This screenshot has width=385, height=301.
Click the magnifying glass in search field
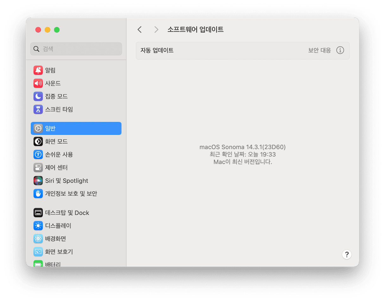pyautogui.click(x=37, y=49)
